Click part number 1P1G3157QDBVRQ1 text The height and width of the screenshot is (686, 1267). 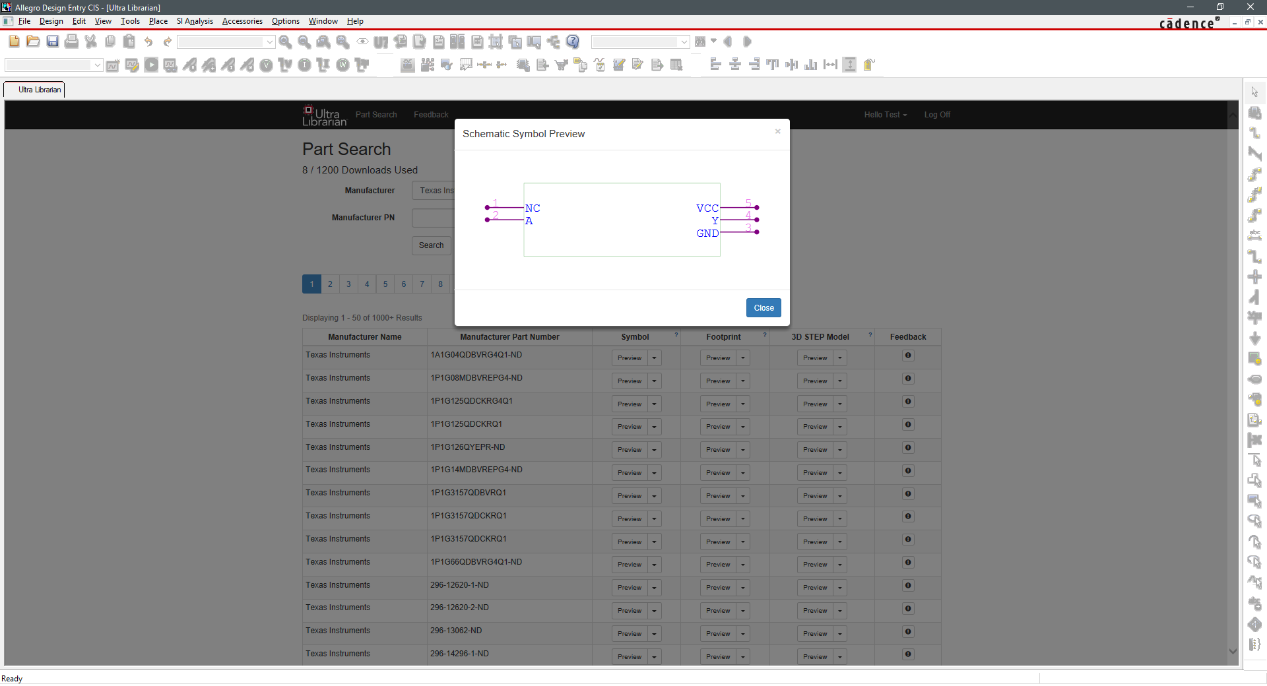pos(468,493)
